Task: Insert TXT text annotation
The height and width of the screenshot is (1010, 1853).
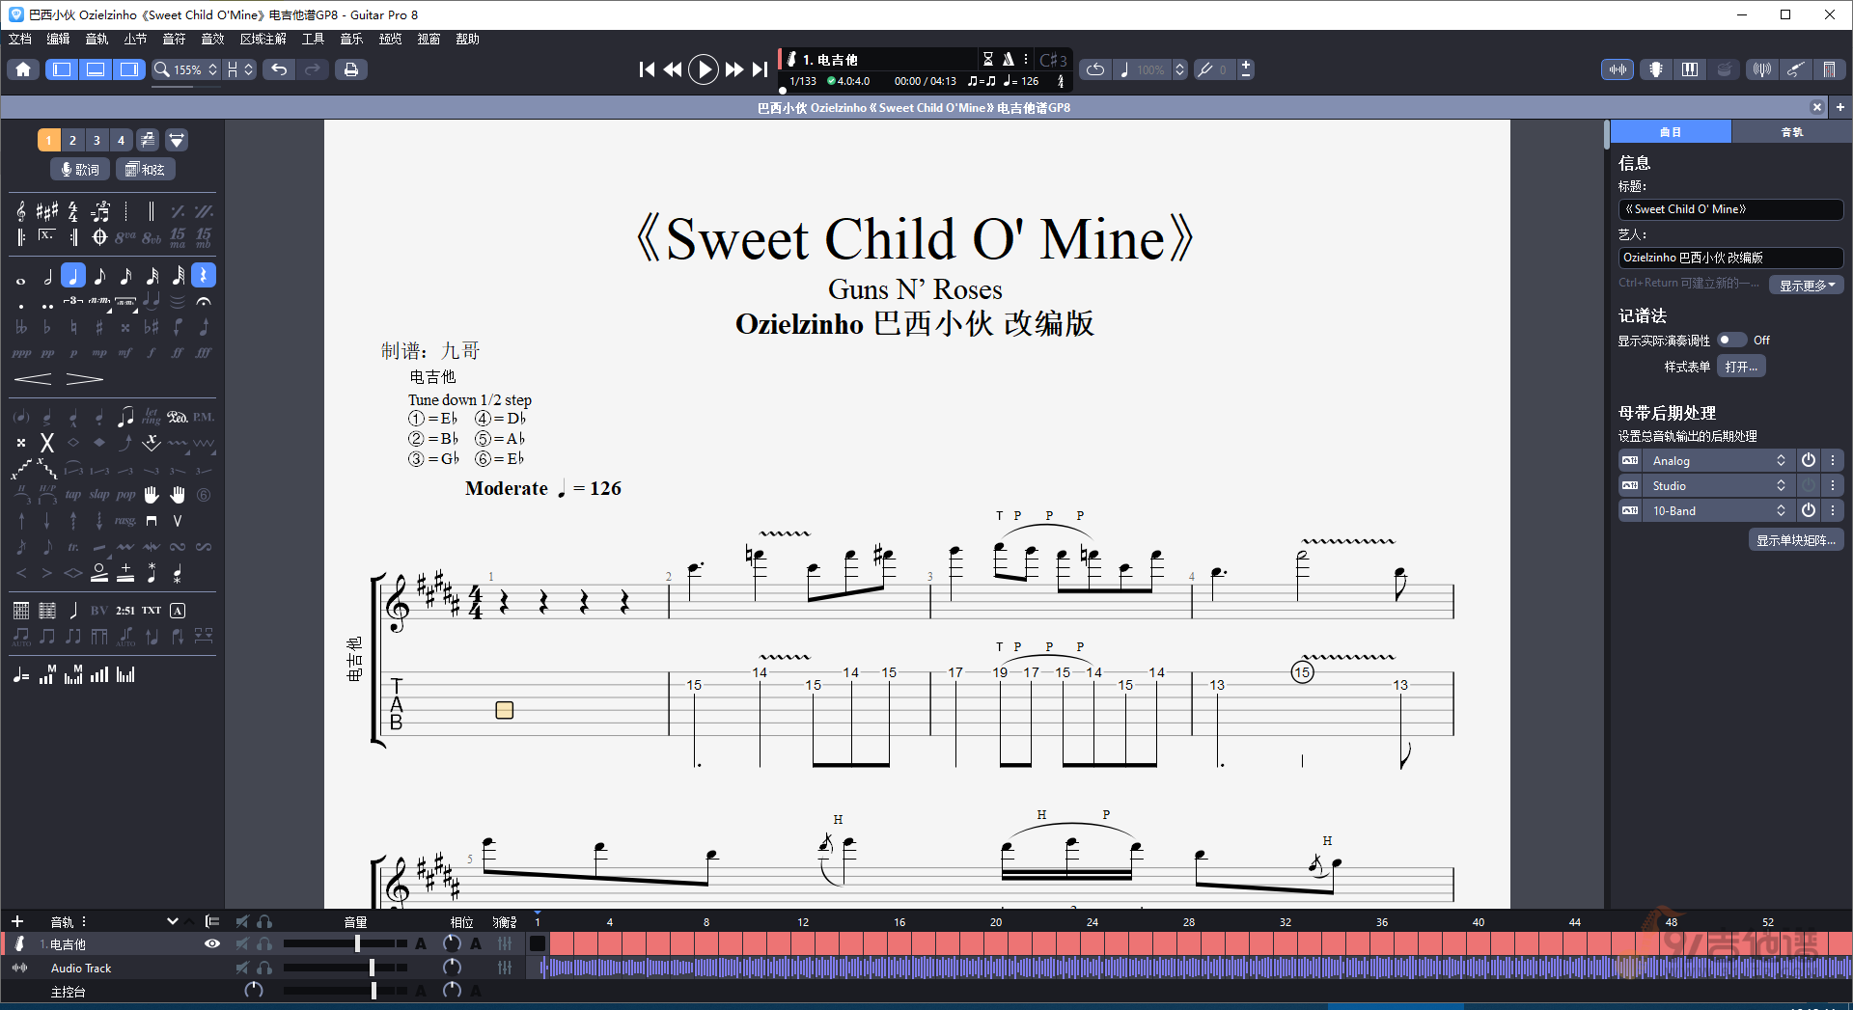Action: tap(152, 611)
